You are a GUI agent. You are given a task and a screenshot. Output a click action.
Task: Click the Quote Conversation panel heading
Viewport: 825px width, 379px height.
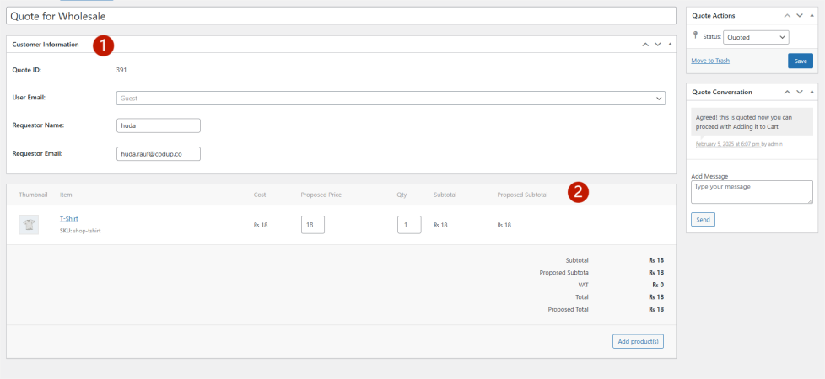(x=722, y=92)
